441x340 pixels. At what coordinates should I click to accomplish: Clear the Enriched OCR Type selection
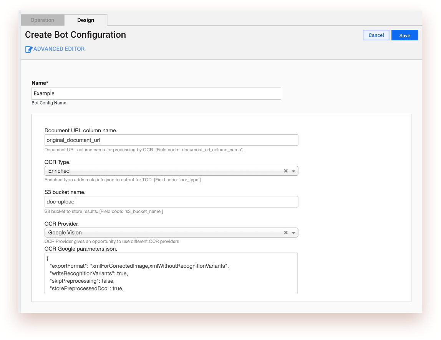click(286, 171)
